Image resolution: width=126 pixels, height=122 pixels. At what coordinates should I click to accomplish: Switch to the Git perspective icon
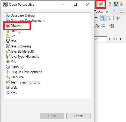pyautogui.click(x=122, y=4)
